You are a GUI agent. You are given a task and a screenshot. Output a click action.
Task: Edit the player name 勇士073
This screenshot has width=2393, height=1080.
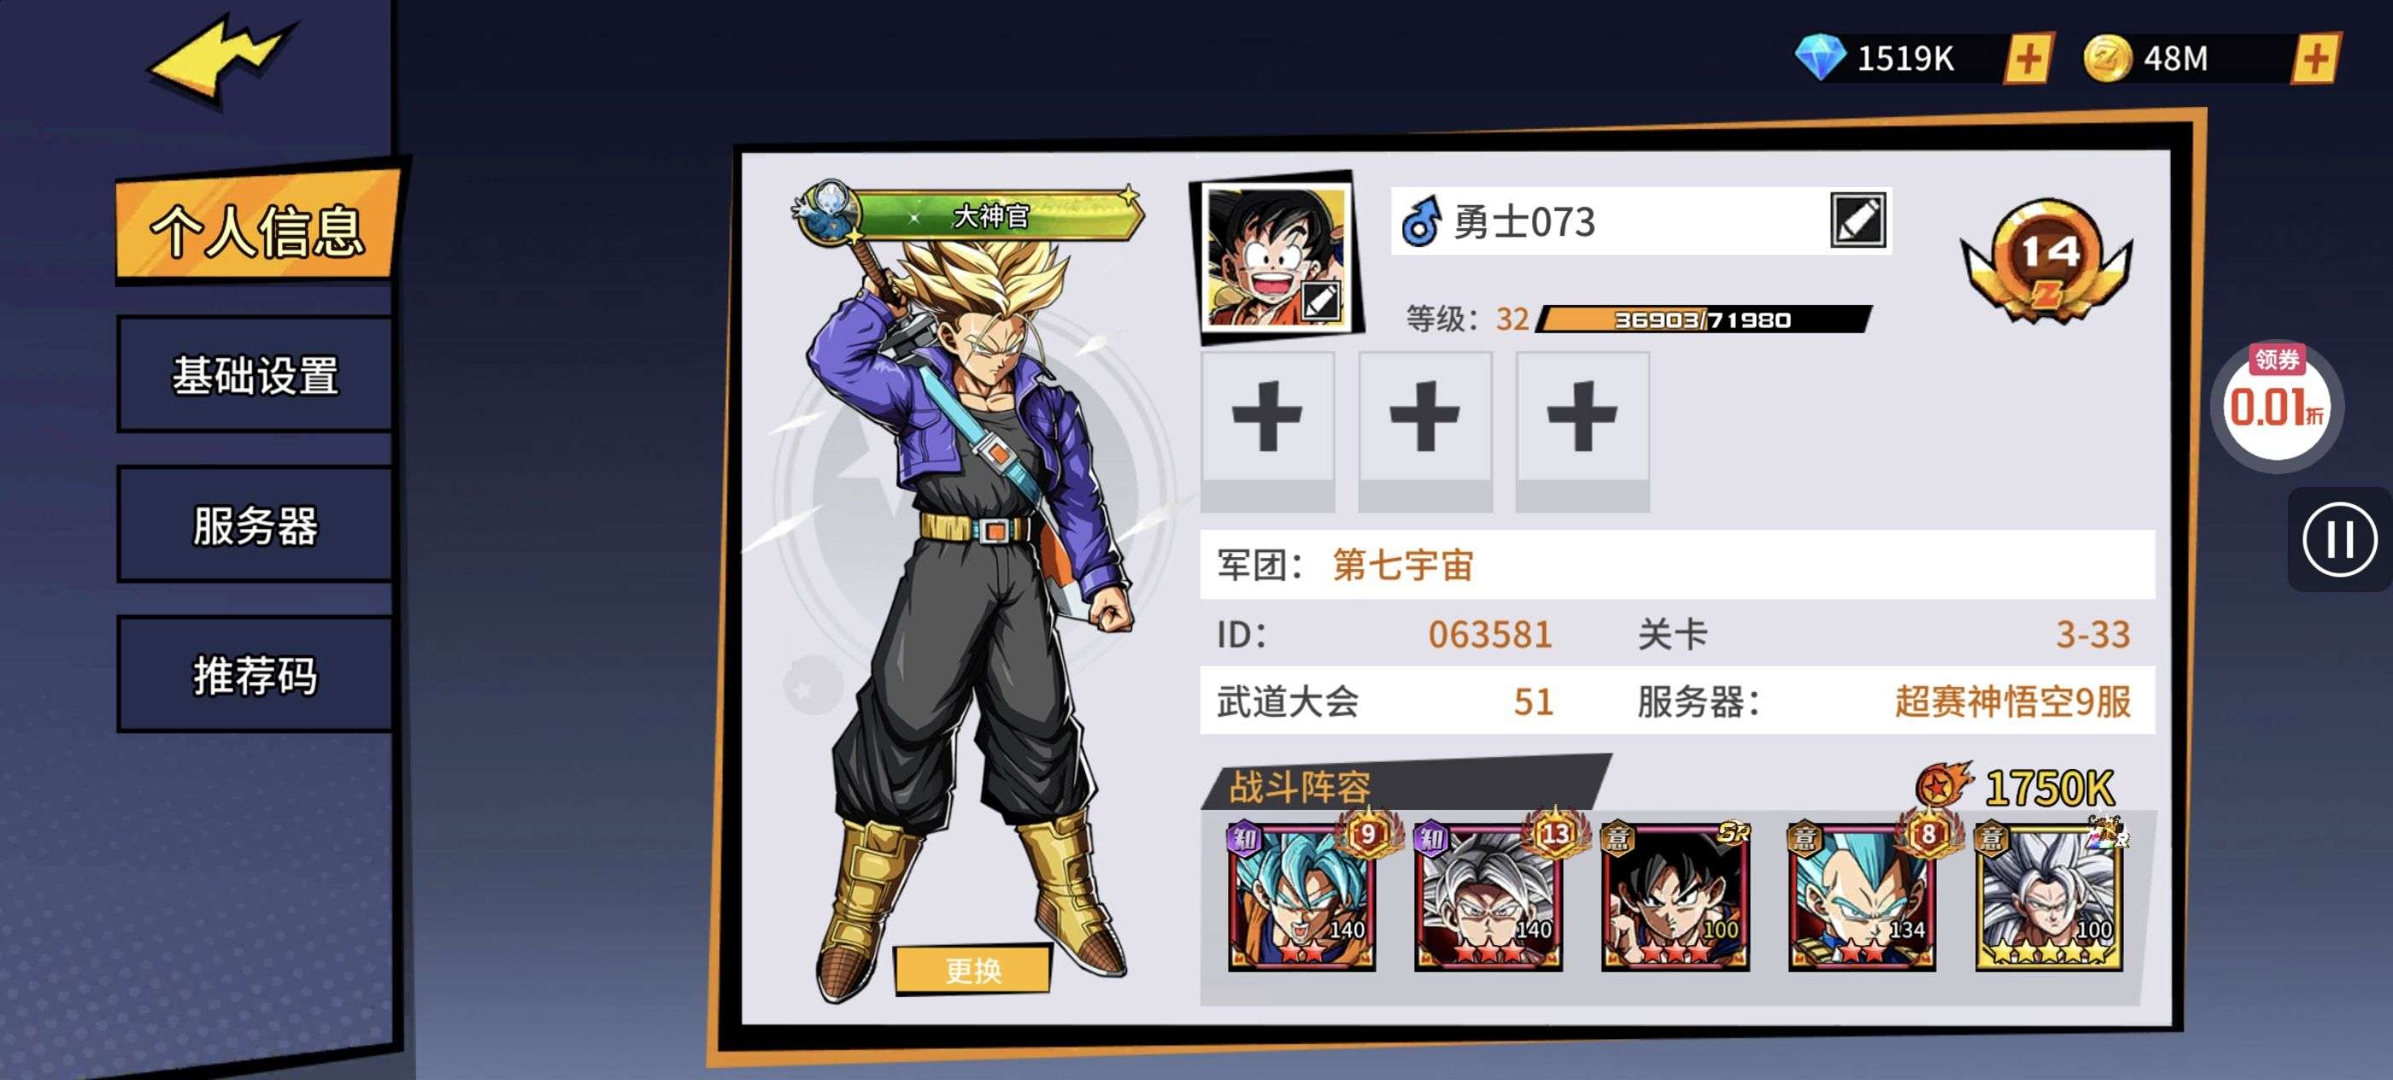tap(1858, 221)
